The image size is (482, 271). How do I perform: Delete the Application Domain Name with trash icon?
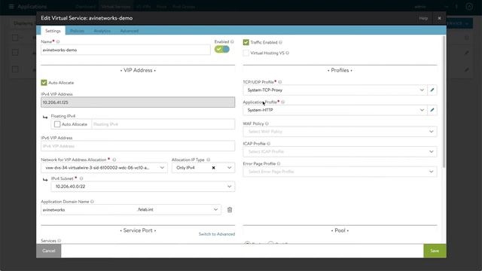tap(230, 210)
